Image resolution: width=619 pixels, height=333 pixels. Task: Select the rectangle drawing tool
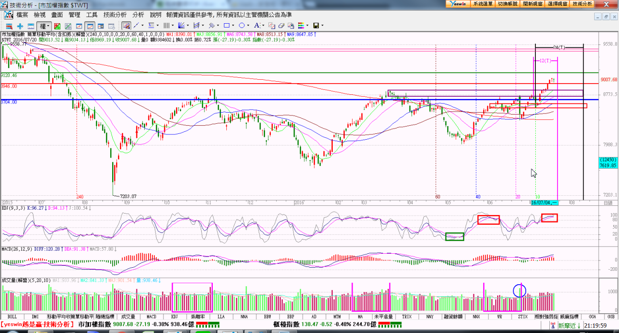click(x=226, y=26)
